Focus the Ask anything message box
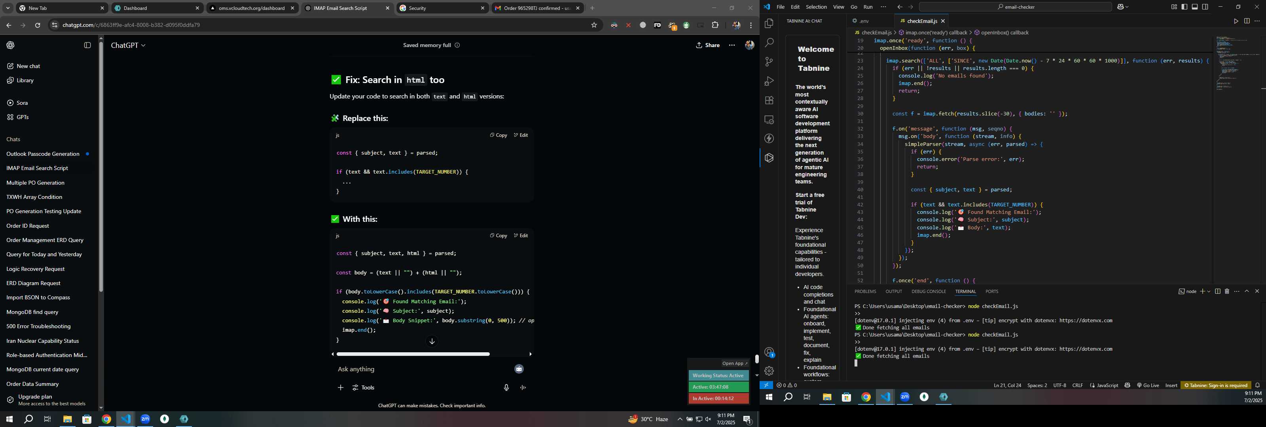Image resolution: width=1266 pixels, height=427 pixels. [x=423, y=369]
